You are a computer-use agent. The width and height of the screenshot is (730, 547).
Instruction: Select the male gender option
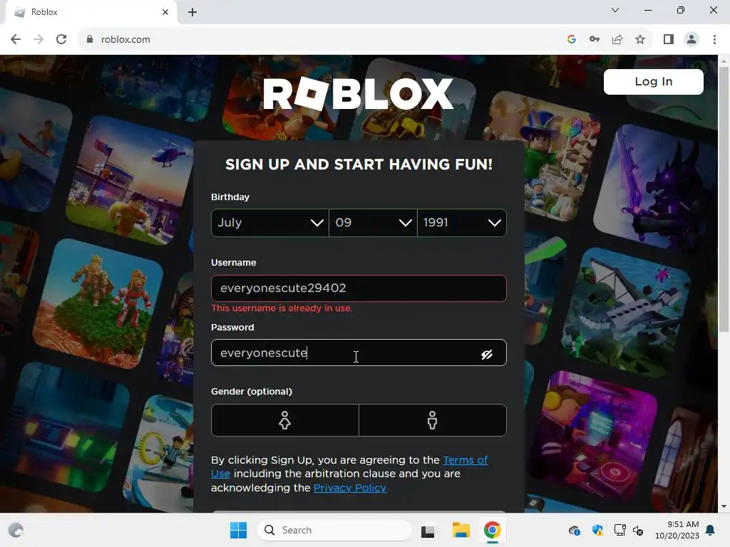coord(433,420)
